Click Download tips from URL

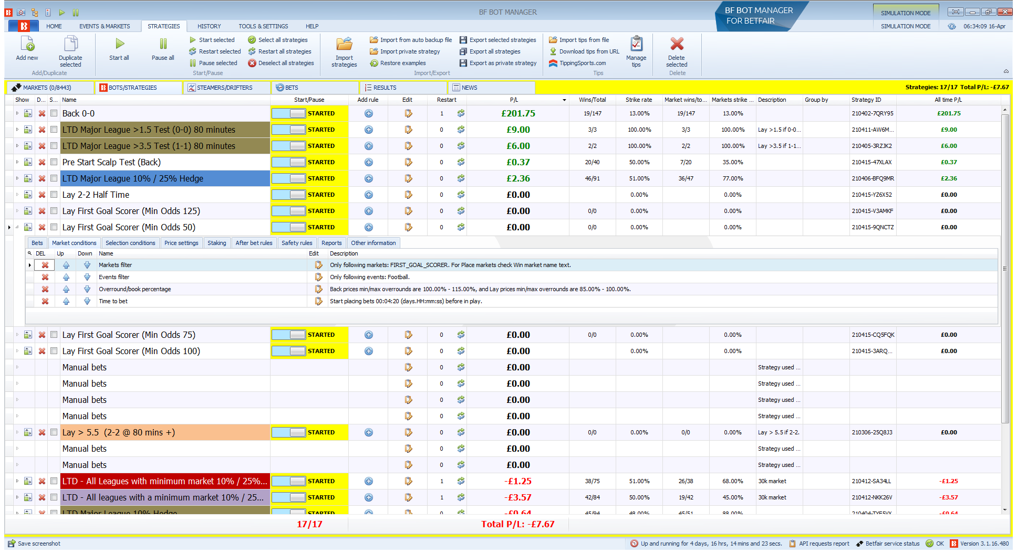584,51
